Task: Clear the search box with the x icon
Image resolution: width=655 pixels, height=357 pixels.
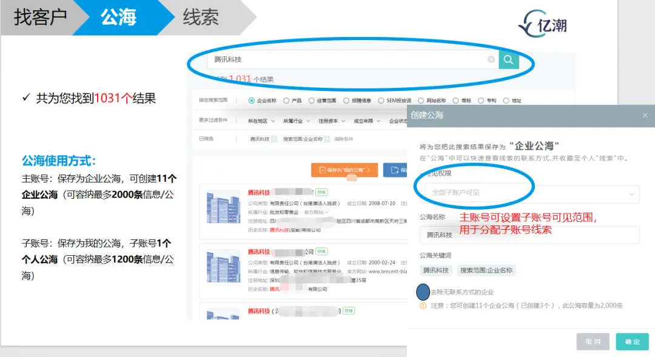Action: 490,60
